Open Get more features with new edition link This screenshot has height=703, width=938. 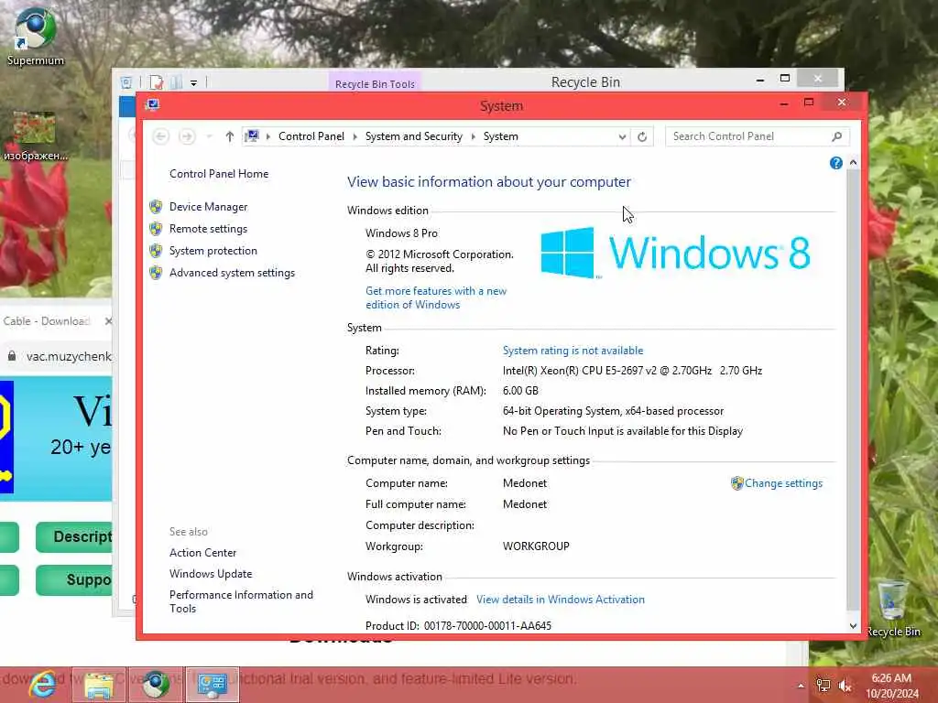tap(436, 297)
